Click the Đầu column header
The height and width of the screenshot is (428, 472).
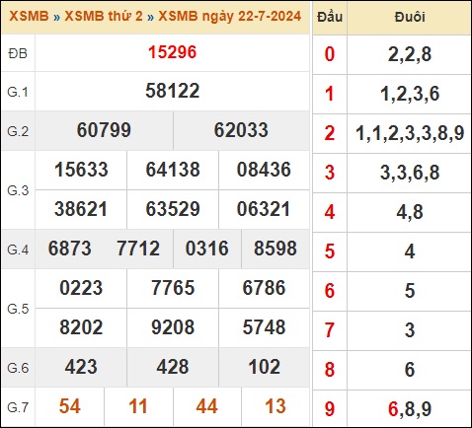pyautogui.click(x=330, y=17)
